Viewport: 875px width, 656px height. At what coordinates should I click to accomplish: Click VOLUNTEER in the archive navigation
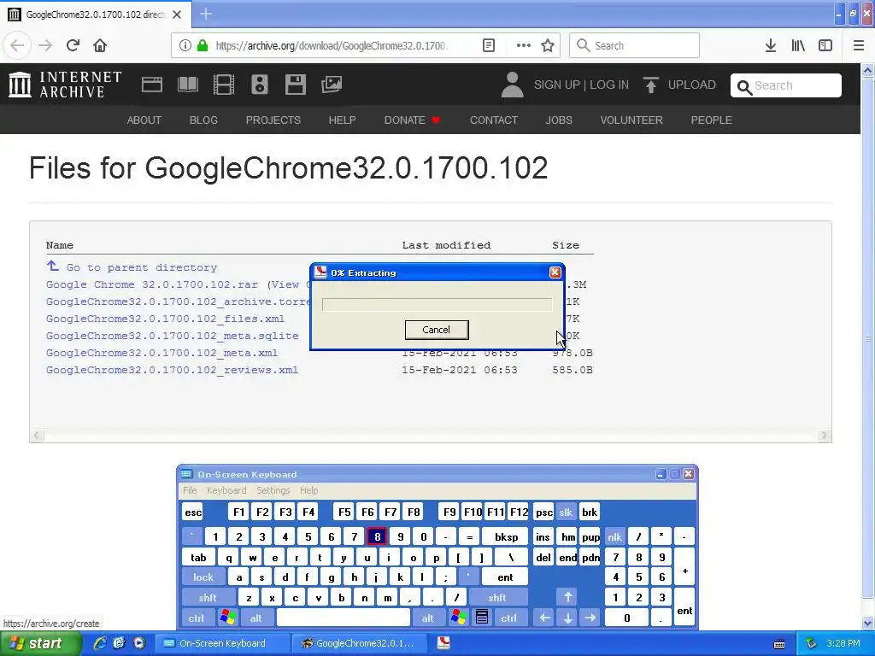(x=631, y=120)
